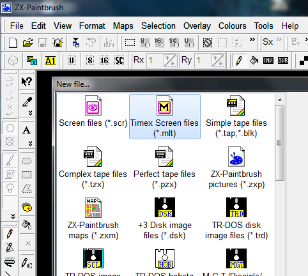Click the yellow Save As disk icon
This screenshot has height=276, width=308.
click(x=58, y=43)
